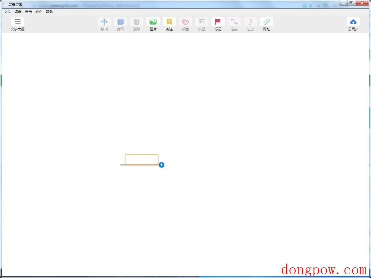371x278 pixels.
Task: Insert an image with 图片 icon
Action: pos(153,22)
